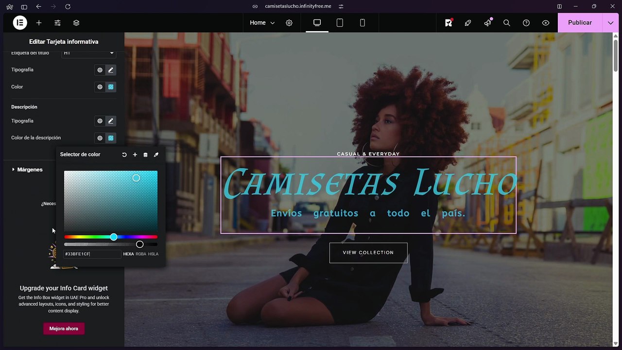Switch to mobile preview mode

(362, 23)
